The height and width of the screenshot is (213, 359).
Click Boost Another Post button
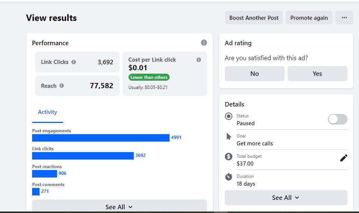pos(254,18)
